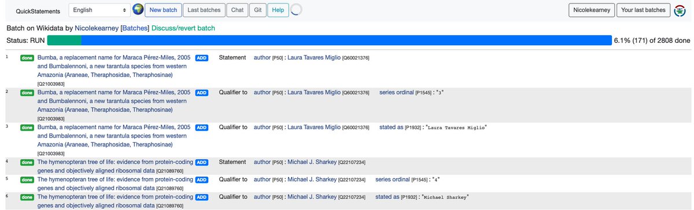Open Laura Tavares Miglio link in row 3
Screen dimensions: 694x210
coord(314,127)
